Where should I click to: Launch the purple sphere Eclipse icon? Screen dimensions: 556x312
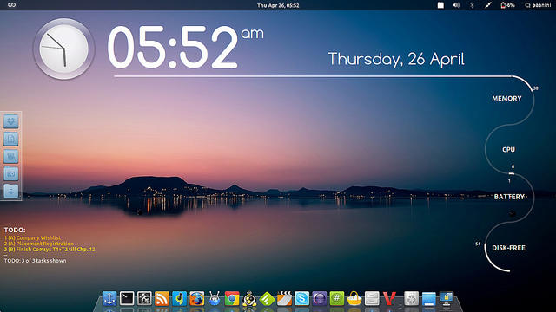[x=319, y=298]
